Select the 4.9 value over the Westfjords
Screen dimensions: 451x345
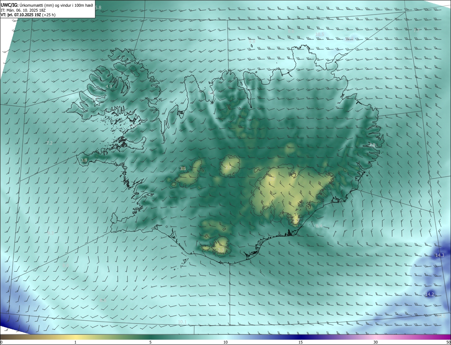pyautogui.click(x=109, y=86)
